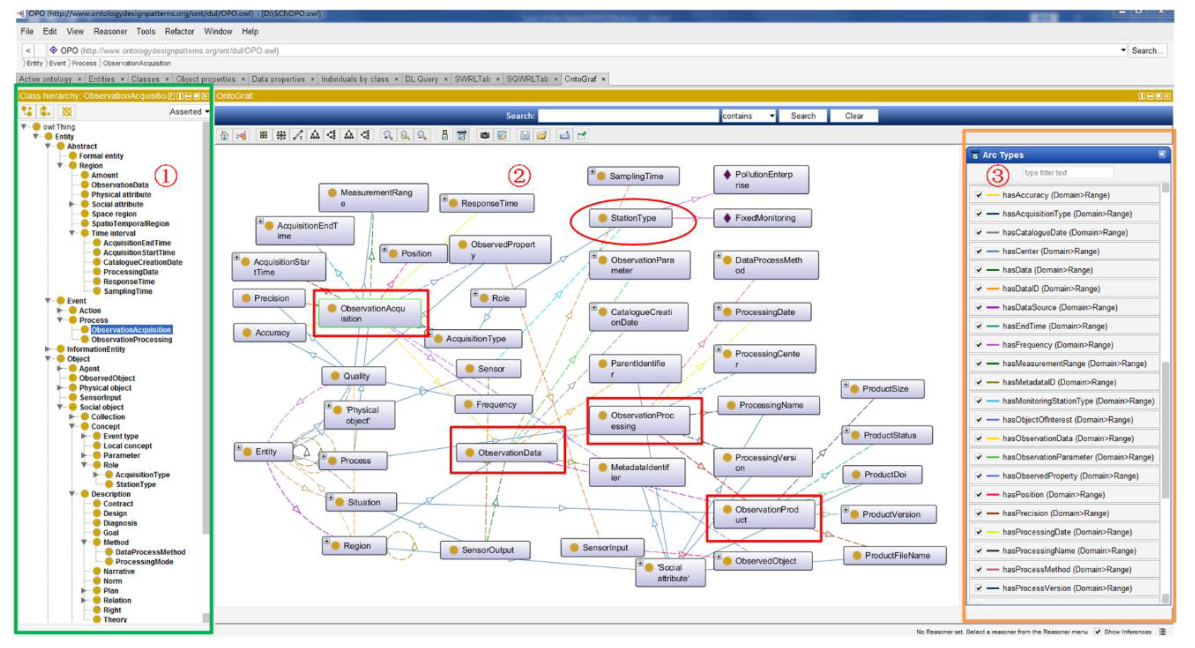Click the home icon in OntoGraf toolbar
1195x648 pixels.
coord(224,135)
